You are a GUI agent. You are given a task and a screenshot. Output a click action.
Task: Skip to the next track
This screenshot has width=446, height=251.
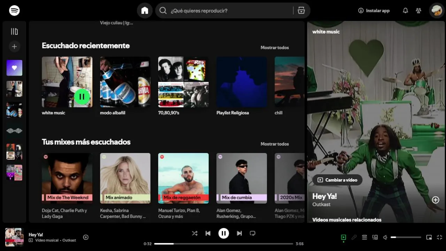pyautogui.click(x=239, y=233)
